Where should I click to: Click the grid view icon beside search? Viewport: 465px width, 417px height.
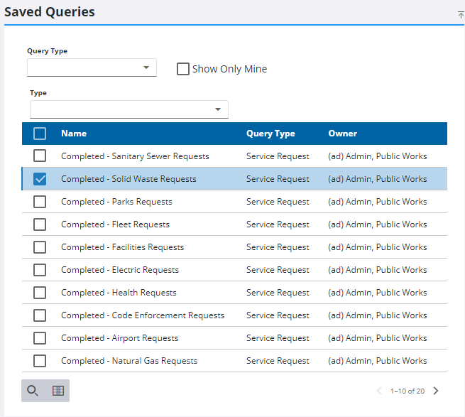tap(58, 390)
